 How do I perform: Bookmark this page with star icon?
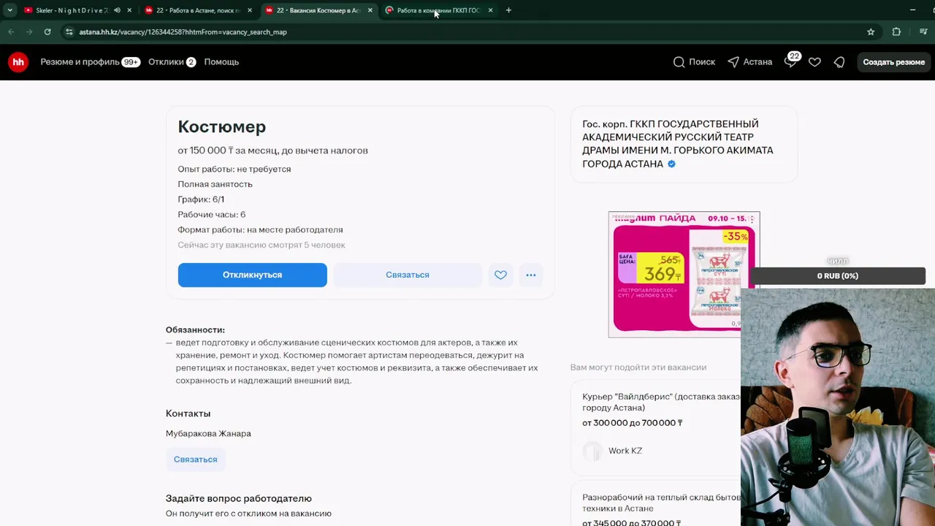(871, 31)
